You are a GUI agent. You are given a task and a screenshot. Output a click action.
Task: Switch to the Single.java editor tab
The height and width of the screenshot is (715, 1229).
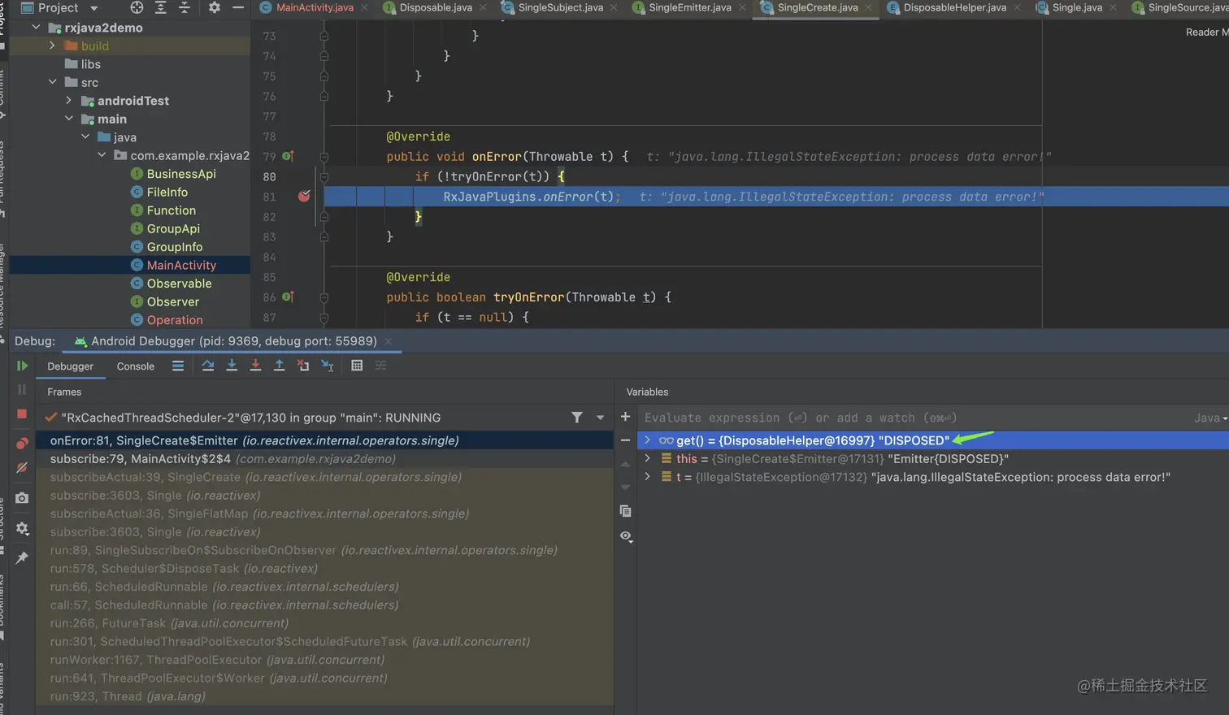click(x=1077, y=7)
